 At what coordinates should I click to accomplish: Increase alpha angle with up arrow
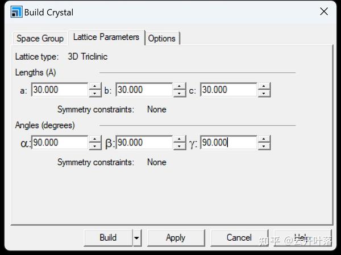(95, 139)
